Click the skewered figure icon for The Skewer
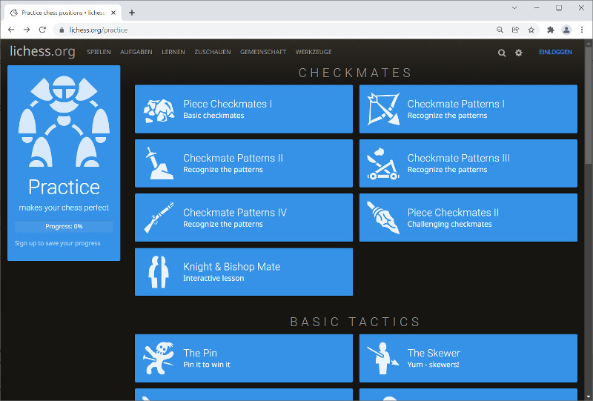593x401 pixels. pyautogui.click(x=383, y=358)
